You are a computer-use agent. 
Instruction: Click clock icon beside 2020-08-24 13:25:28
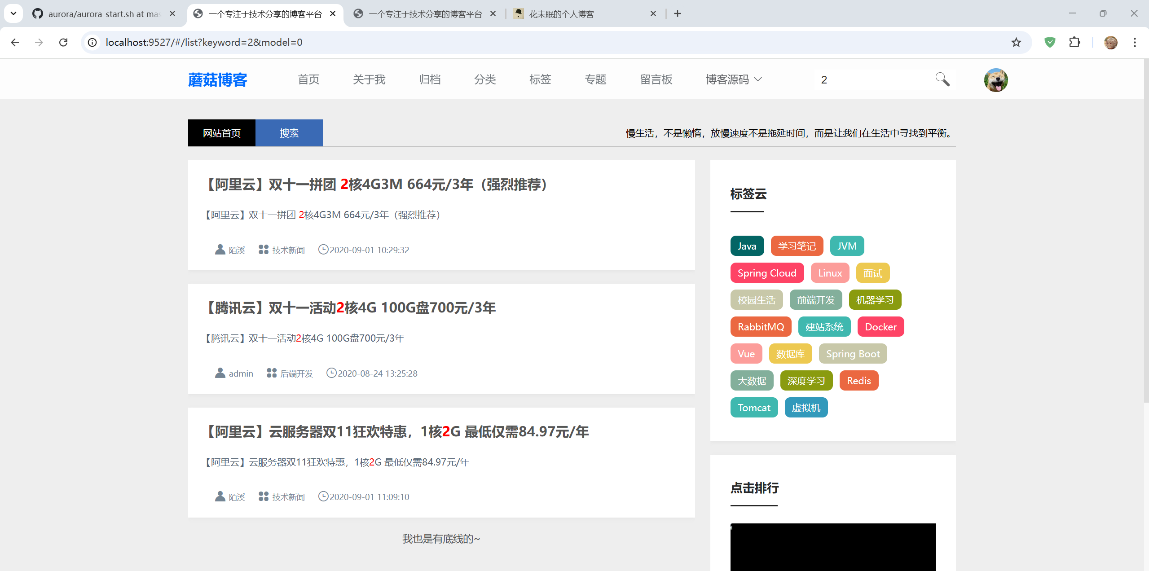(331, 373)
